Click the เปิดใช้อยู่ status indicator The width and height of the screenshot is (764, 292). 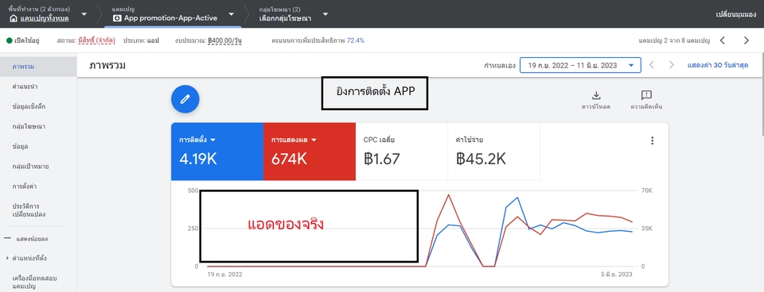click(x=23, y=40)
